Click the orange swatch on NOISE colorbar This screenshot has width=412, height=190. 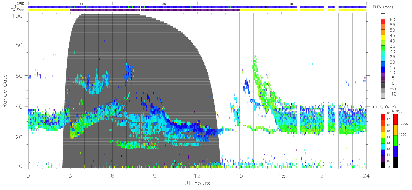(x=396, y=129)
